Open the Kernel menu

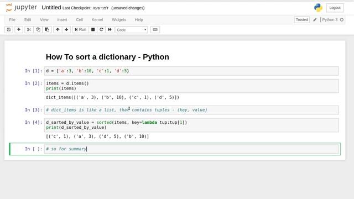pyautogui.click(x=97, y=20)
